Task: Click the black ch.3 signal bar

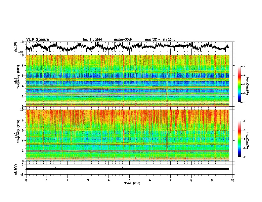Action: [128, 169]
